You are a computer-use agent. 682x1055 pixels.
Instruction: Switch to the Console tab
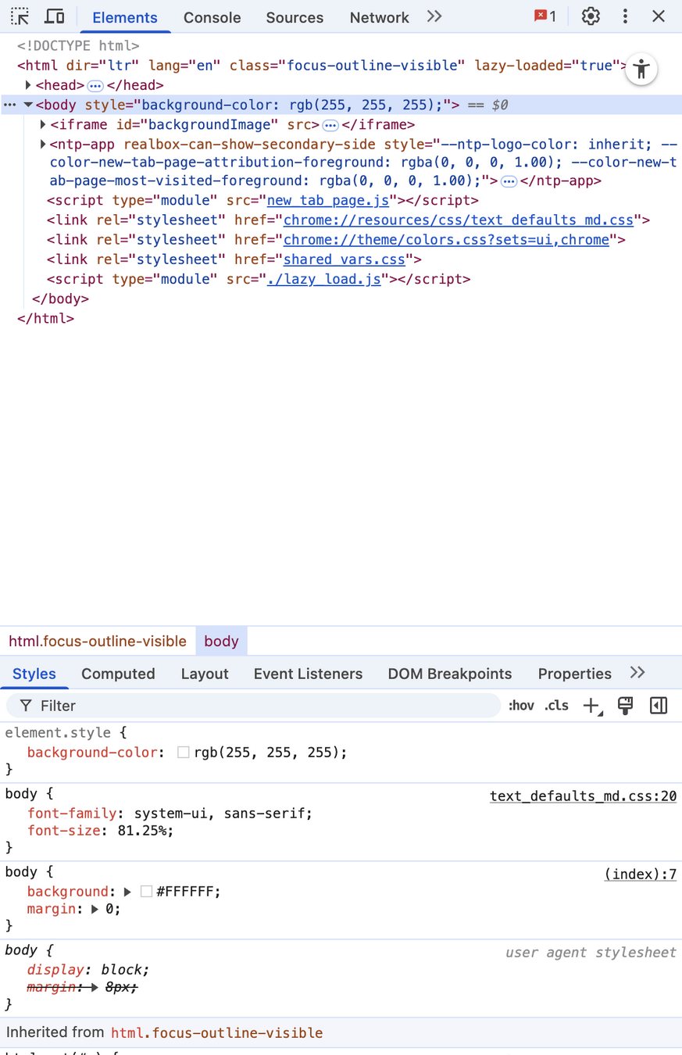212,17
